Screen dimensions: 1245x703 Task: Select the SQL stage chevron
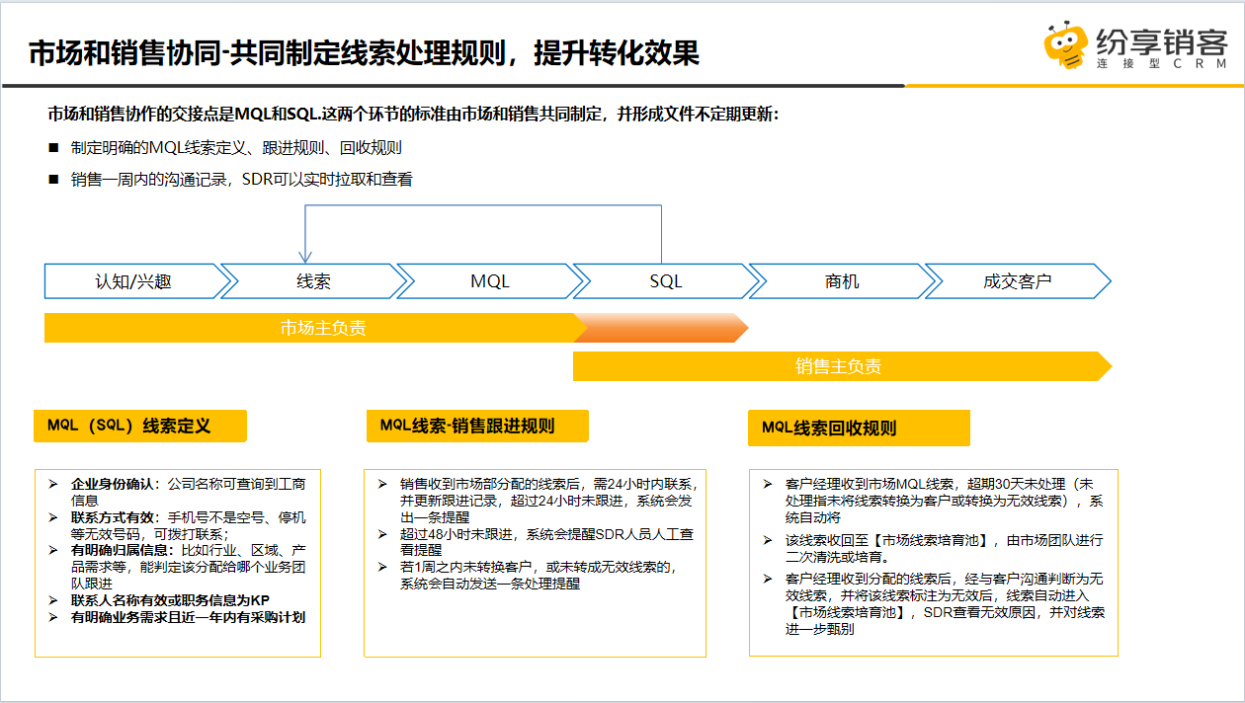(666, 281)
